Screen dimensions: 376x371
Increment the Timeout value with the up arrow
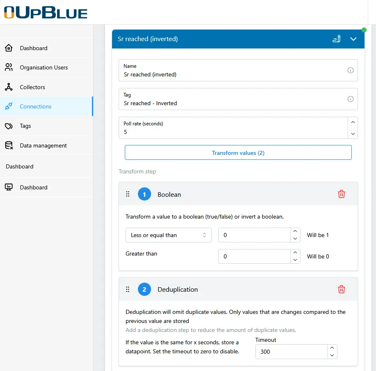tap(332, 348)
